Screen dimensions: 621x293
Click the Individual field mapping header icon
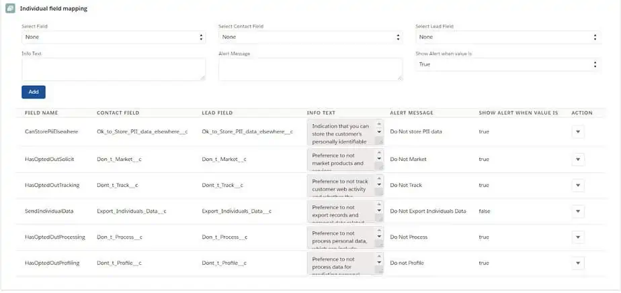point(10,9)
